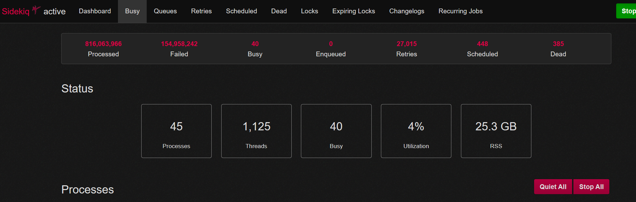Open the Retries tab in navbar

coord(201,11)
